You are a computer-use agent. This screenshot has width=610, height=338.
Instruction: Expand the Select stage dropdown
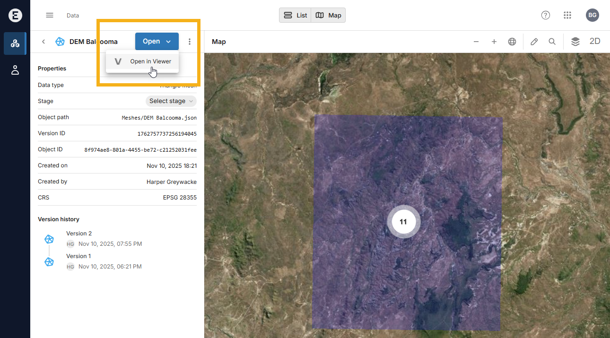pyautogui.click(x=171, y=101)
